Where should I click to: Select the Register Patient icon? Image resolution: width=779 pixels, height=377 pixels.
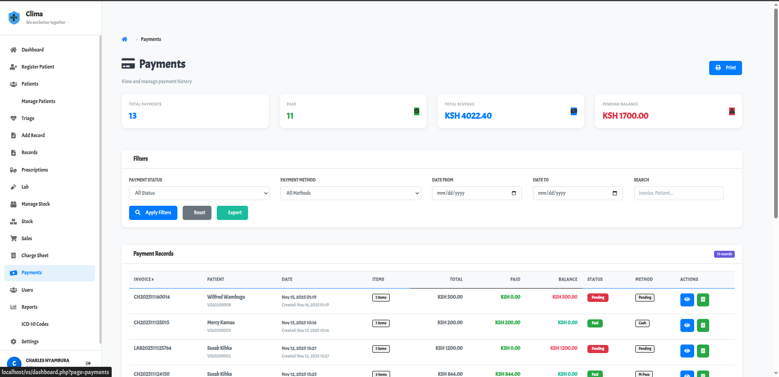13,67
